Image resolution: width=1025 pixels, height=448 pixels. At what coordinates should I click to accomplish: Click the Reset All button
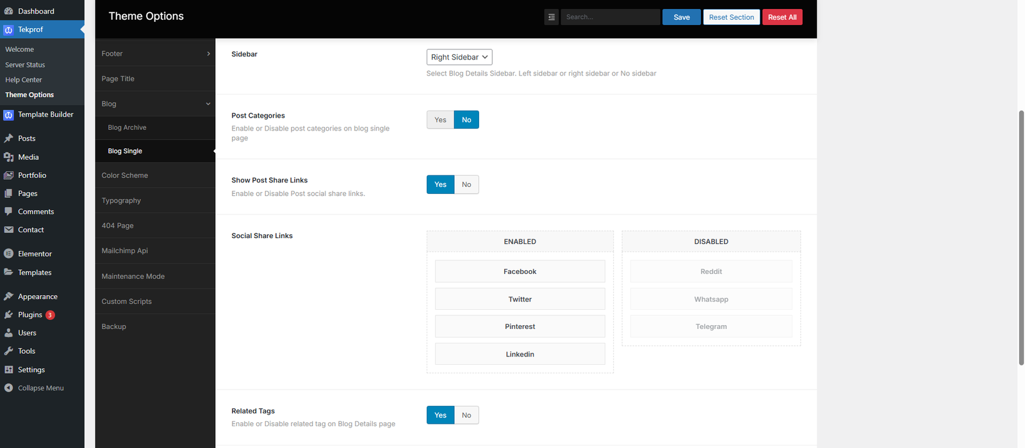[x=782, y=17]
